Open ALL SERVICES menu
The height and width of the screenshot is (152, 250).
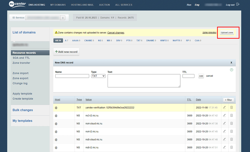[x=124, y=5]
